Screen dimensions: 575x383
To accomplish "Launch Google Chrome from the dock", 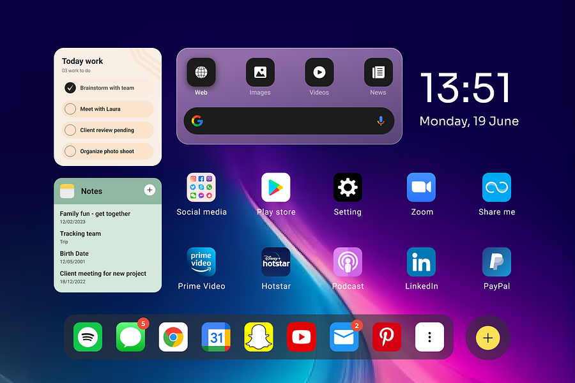I will click(x=173, y=337).
